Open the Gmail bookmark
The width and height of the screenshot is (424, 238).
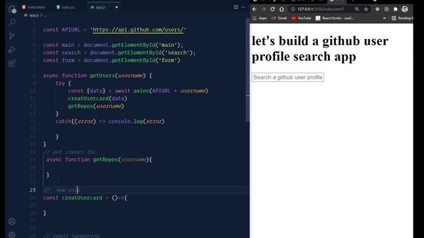(x=279, y=18)
